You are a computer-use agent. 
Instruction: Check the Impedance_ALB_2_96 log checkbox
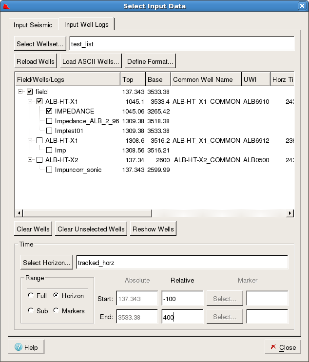(49, 121)
